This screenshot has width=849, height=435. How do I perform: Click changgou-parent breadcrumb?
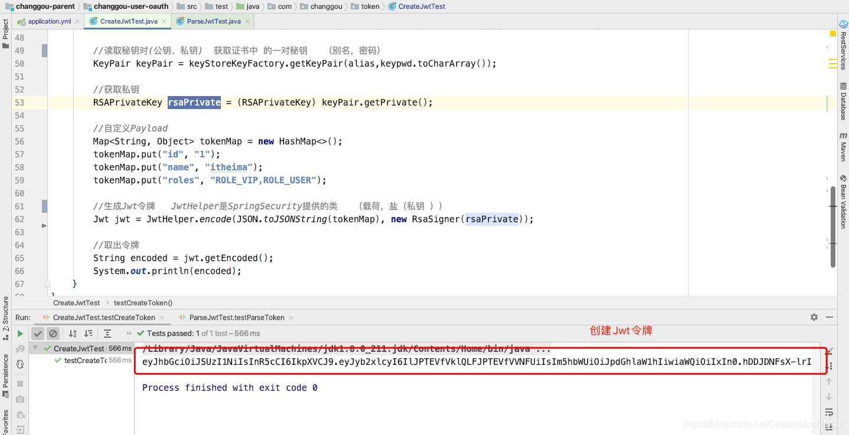[40, 6]
